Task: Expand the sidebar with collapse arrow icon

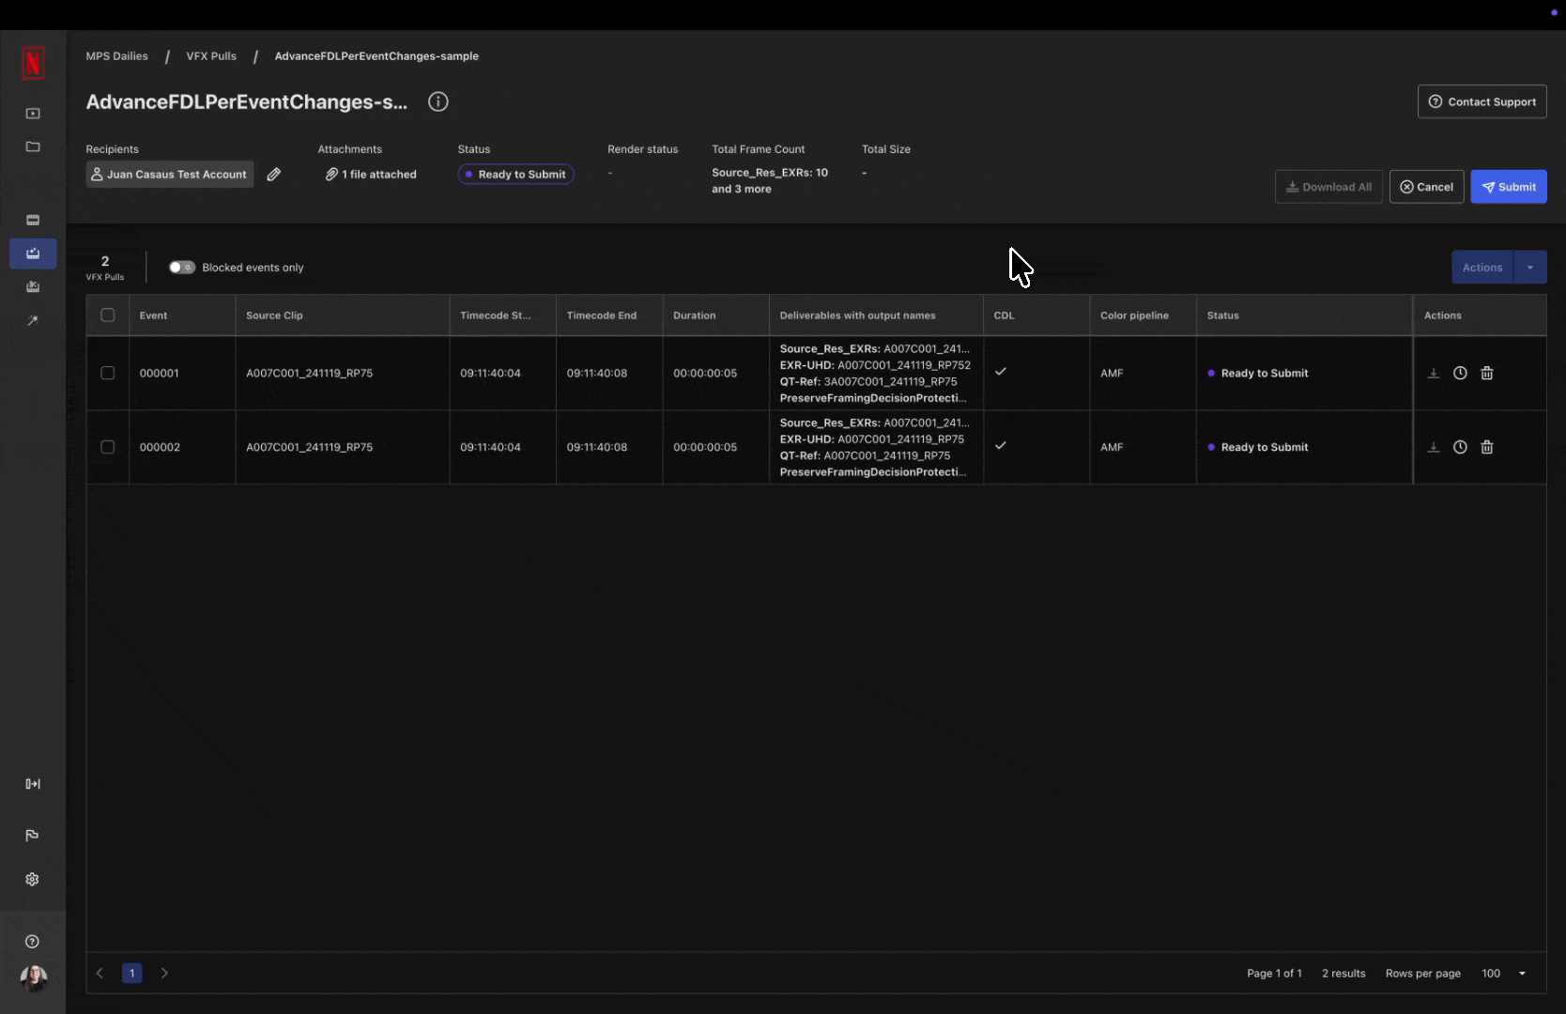Action: (x=33, y=784)
